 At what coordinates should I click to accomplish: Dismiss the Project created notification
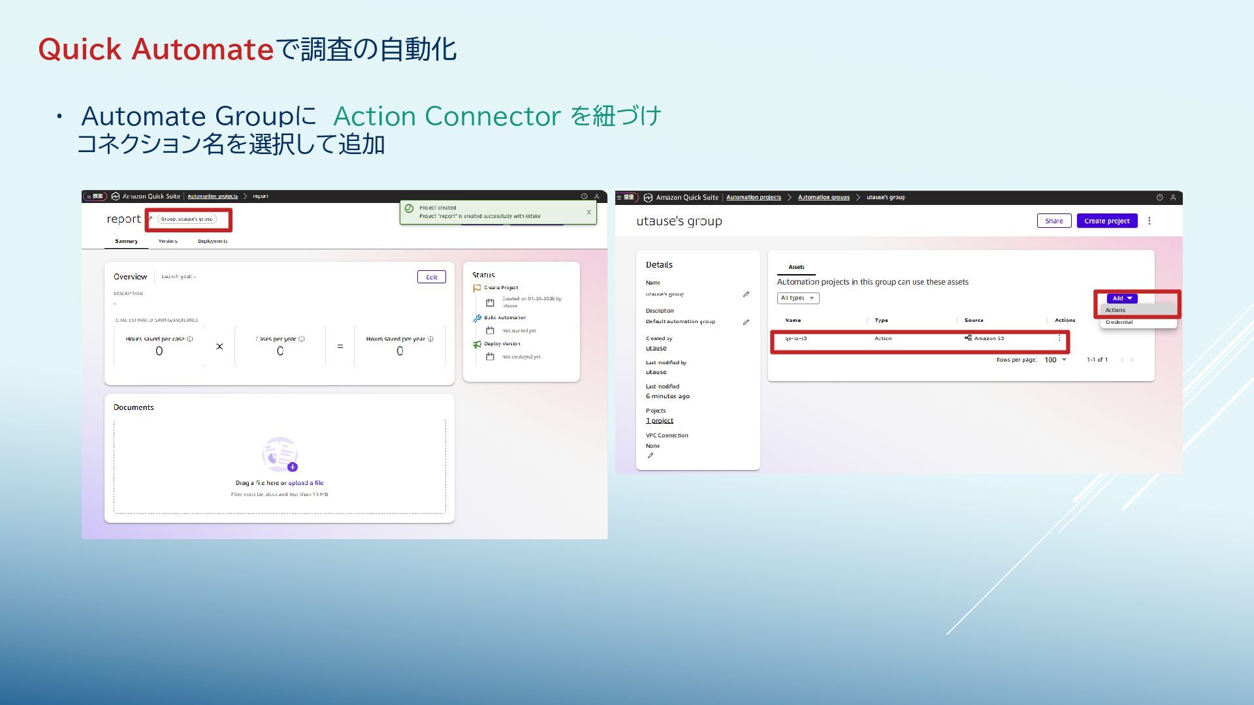pos(588,212)
